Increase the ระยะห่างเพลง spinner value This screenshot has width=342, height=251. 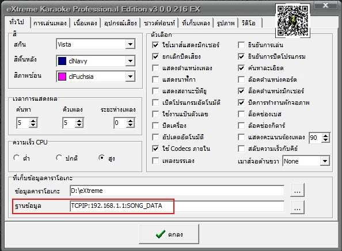point(131,120)
